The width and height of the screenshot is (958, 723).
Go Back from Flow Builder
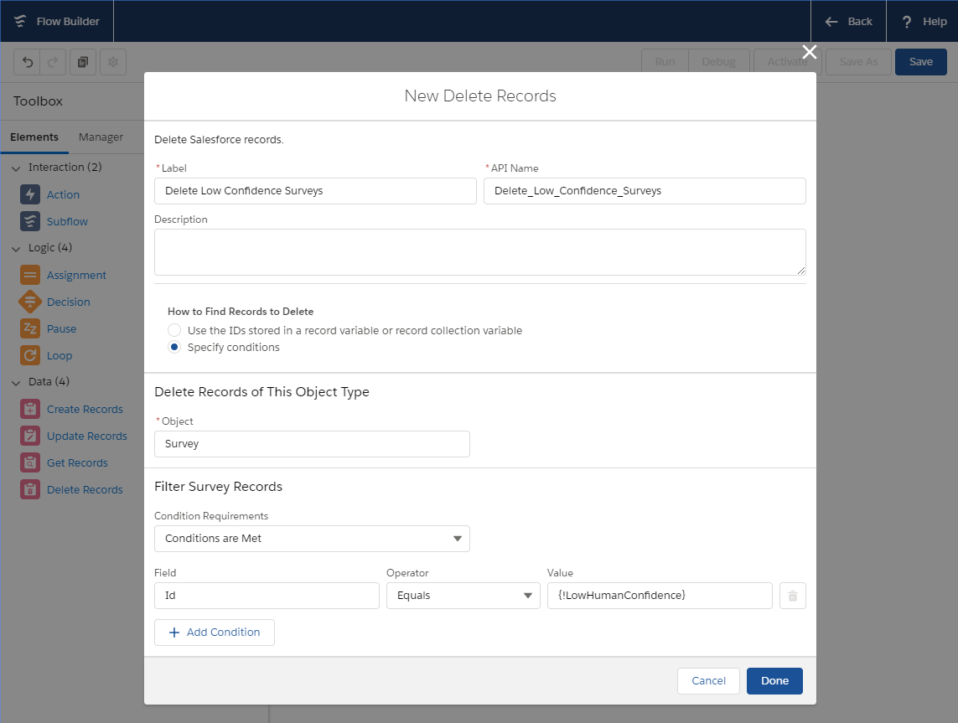click(x=849, y=22)
